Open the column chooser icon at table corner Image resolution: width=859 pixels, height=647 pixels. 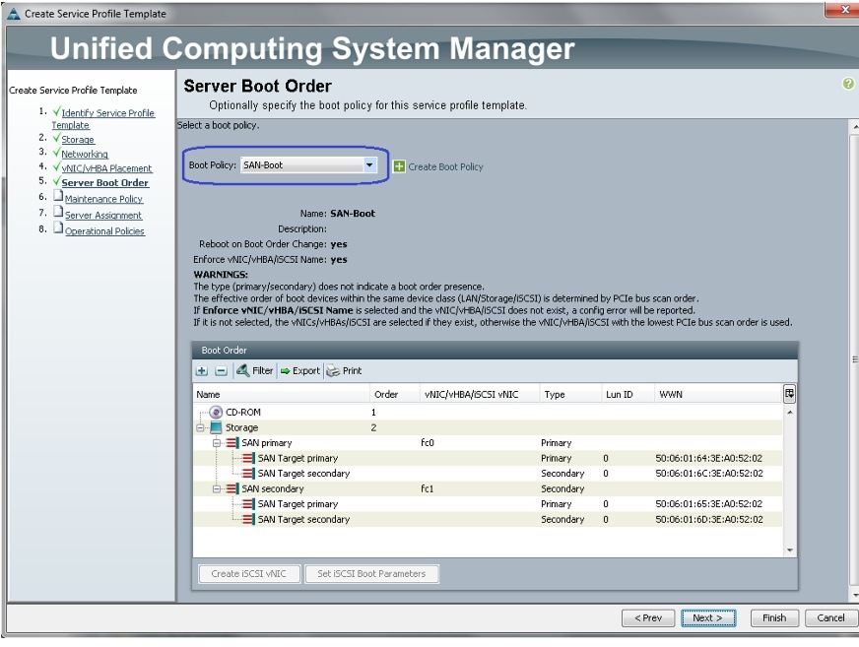click(789, 393)
